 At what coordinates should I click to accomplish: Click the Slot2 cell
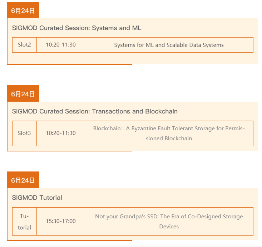(24, 45)
